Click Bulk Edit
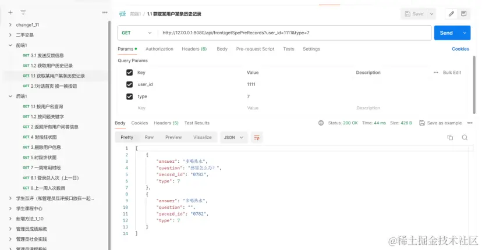 point(452,73)
